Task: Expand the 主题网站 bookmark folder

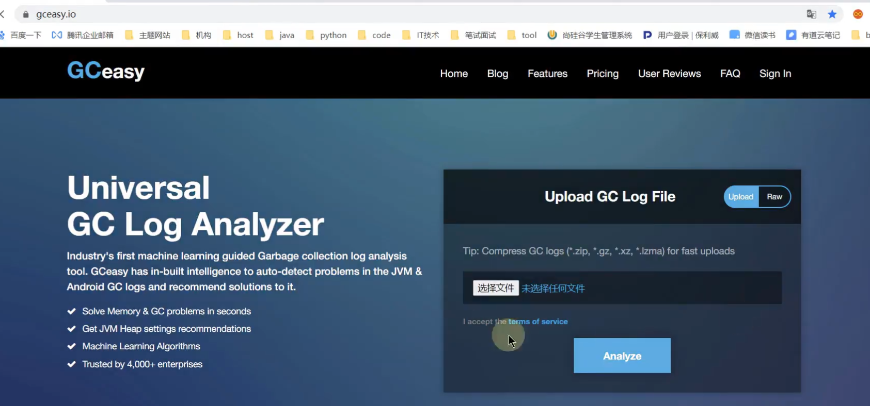Action: (x=148, y=35)
